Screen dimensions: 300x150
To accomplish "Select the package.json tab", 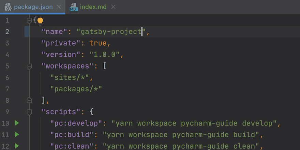I will pos(33,7).
